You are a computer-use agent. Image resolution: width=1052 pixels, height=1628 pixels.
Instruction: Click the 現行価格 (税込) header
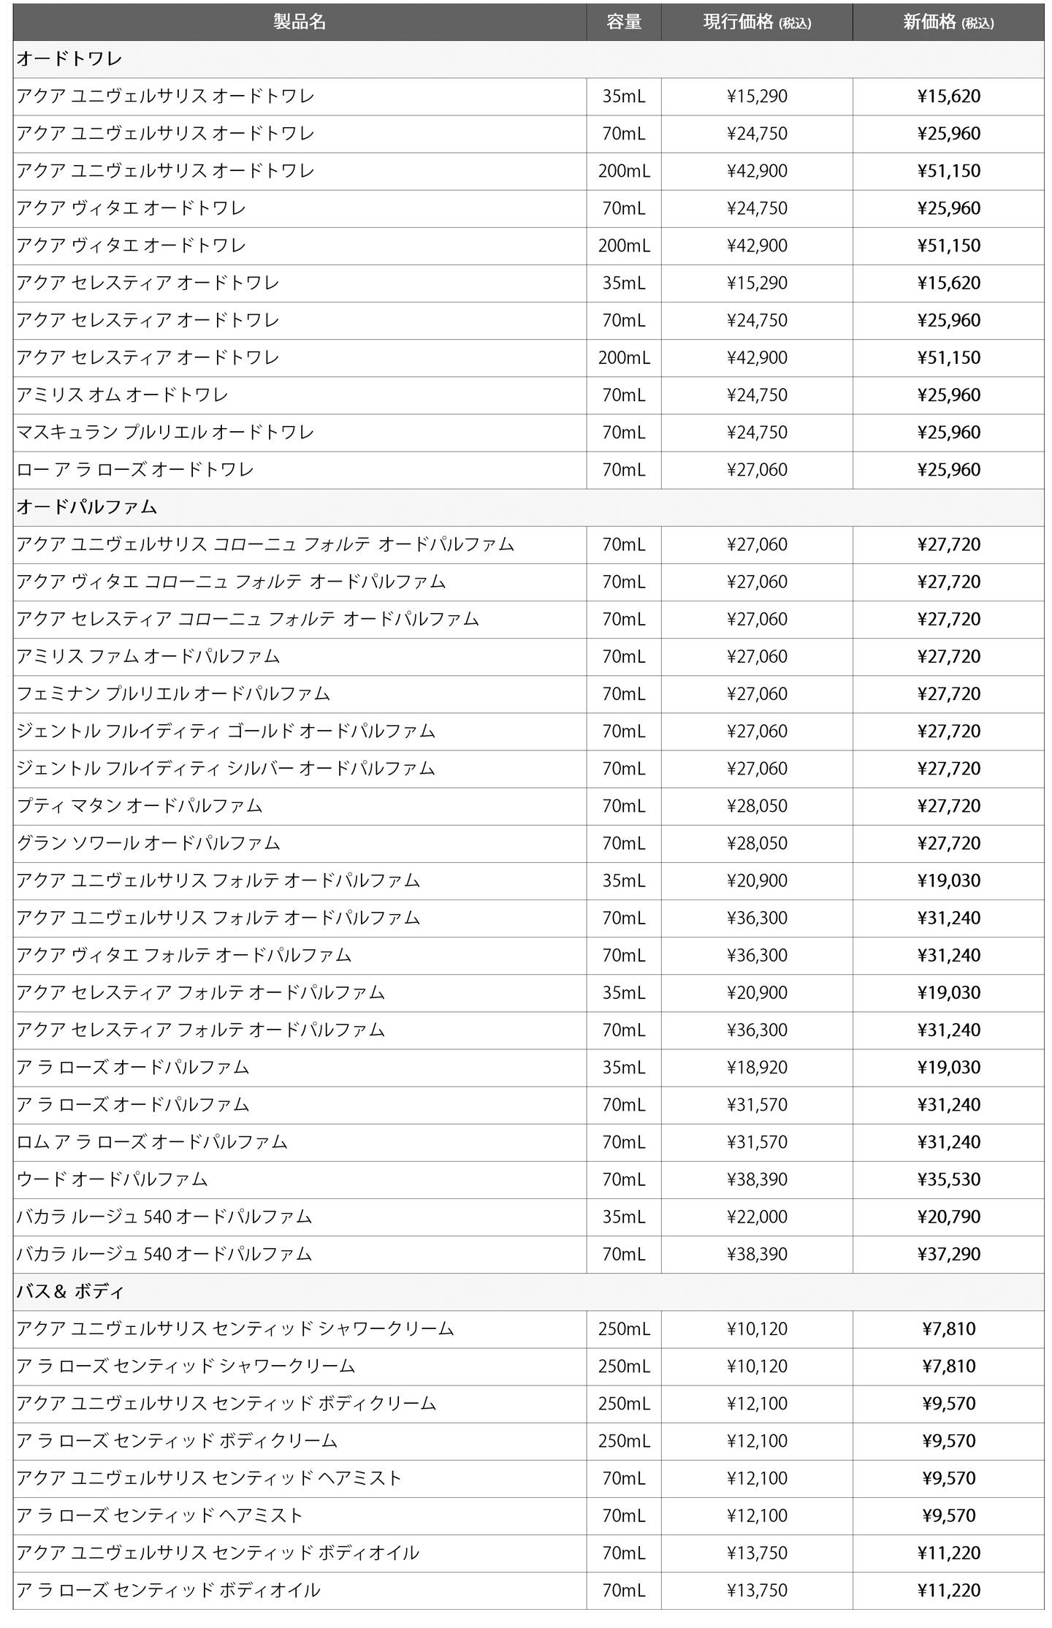pyautogui.click(x=757, y=22)
